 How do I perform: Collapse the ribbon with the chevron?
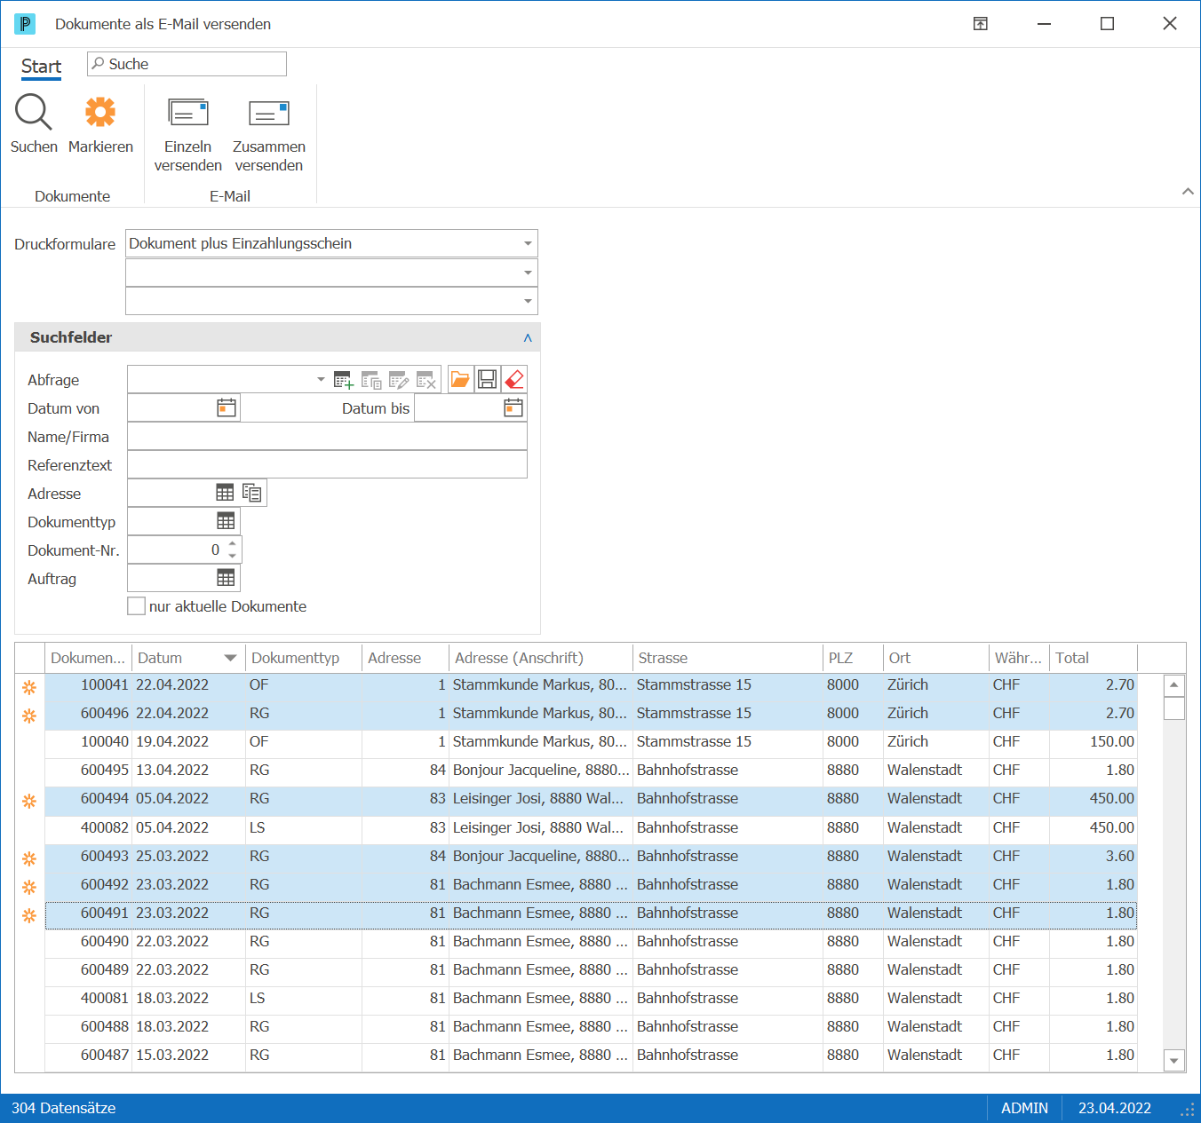(1188, 192)
